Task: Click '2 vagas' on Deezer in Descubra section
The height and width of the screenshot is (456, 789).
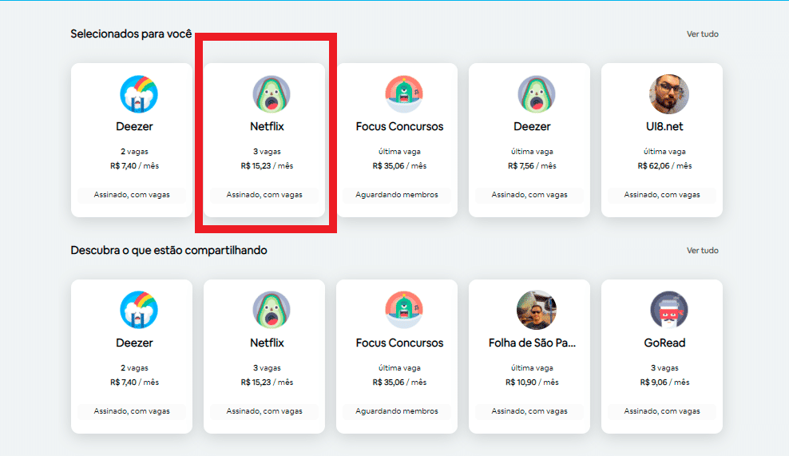Action: (134, 368)
